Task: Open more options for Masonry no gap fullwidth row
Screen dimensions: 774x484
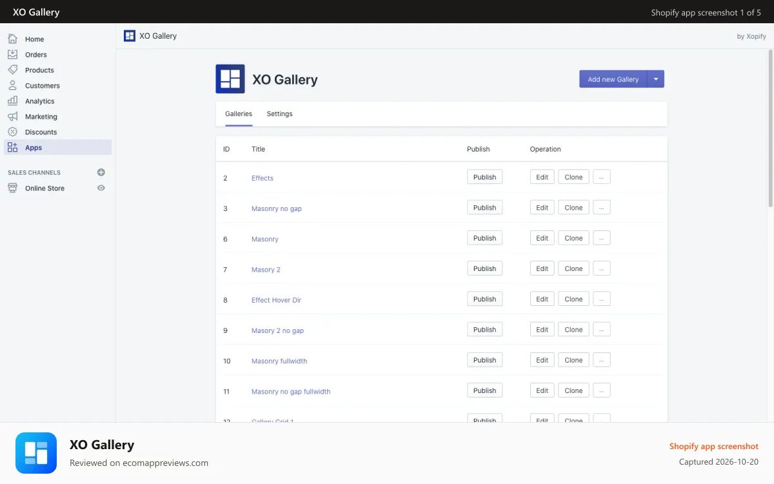Action: pyautogui.click(x=602, y=390)
